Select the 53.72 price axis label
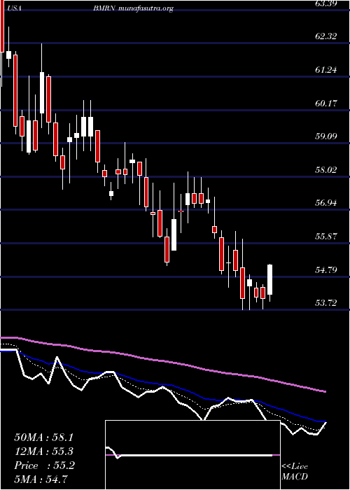 [325, 303]
